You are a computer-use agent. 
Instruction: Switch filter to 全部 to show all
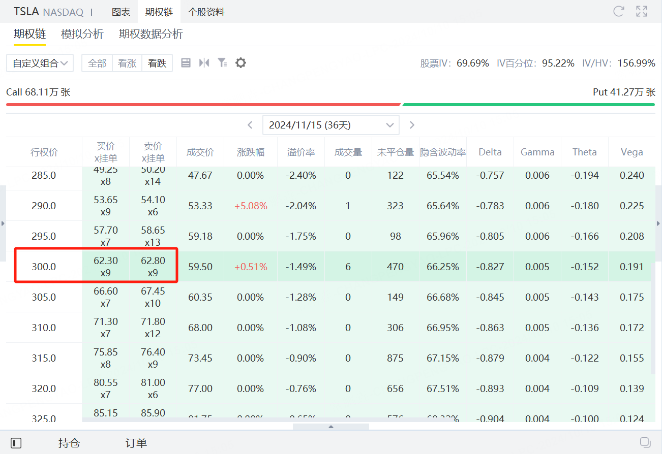(x=97, y=62)
